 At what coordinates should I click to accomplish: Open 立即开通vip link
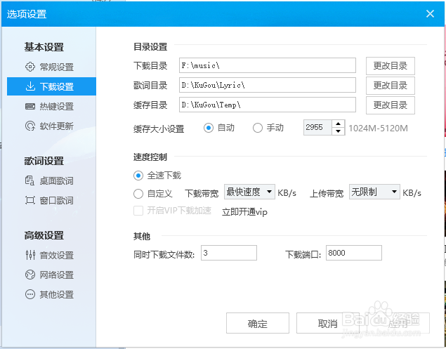click(x=244, y=212)
